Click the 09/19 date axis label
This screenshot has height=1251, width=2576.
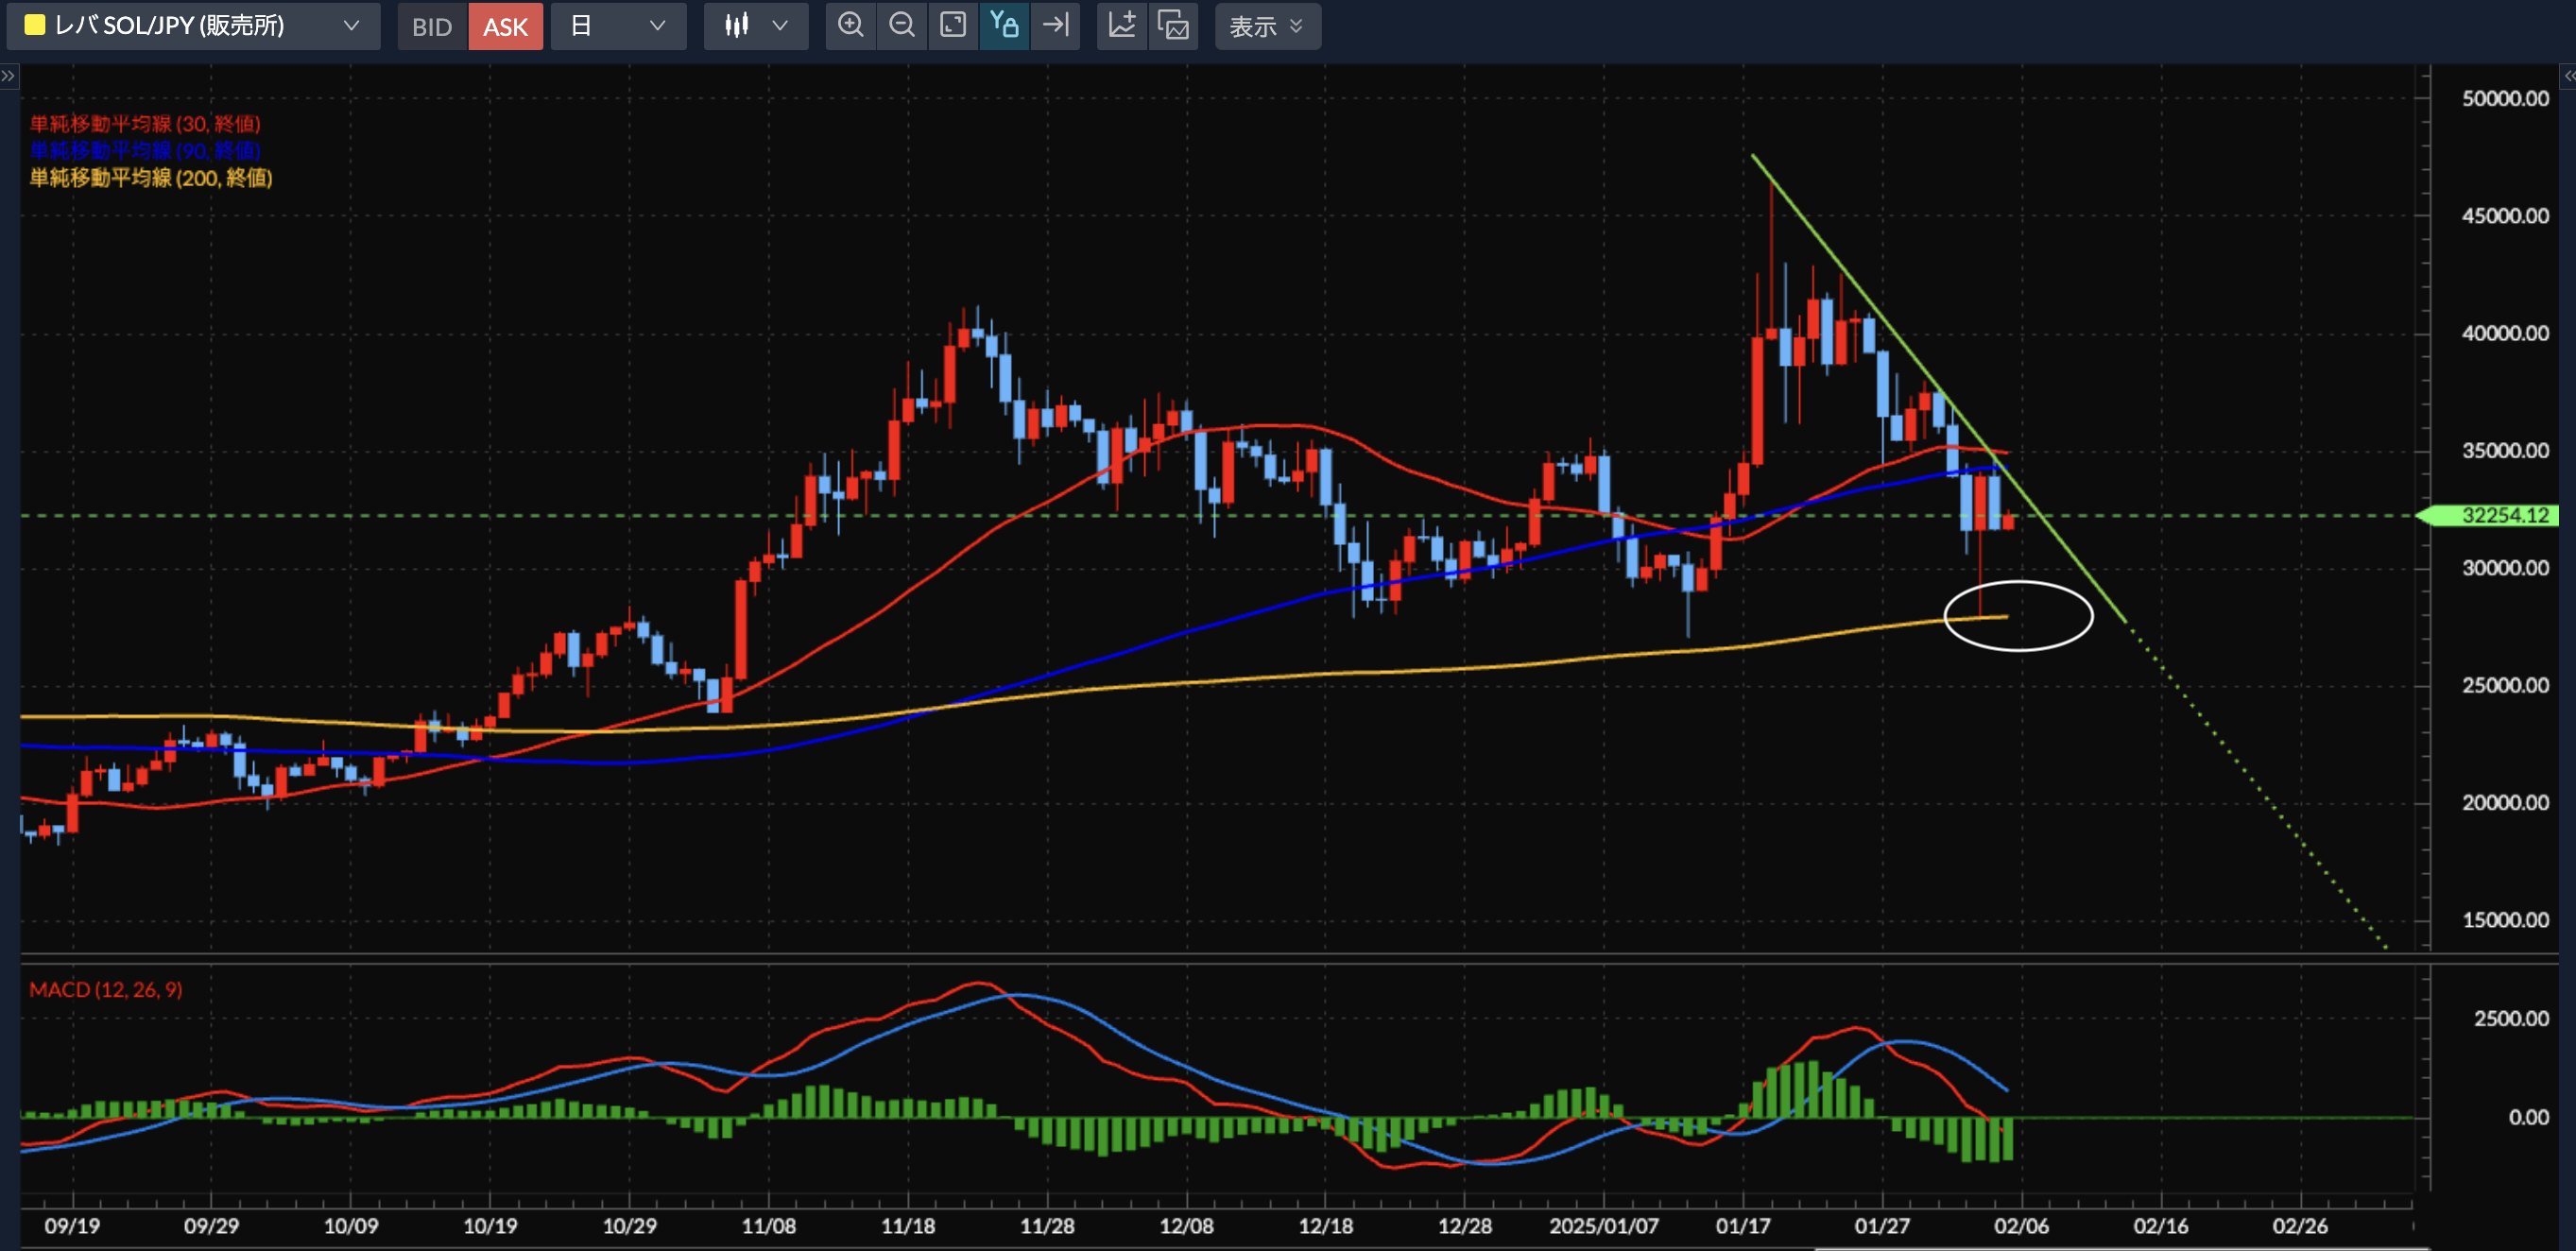[72, 1226]
